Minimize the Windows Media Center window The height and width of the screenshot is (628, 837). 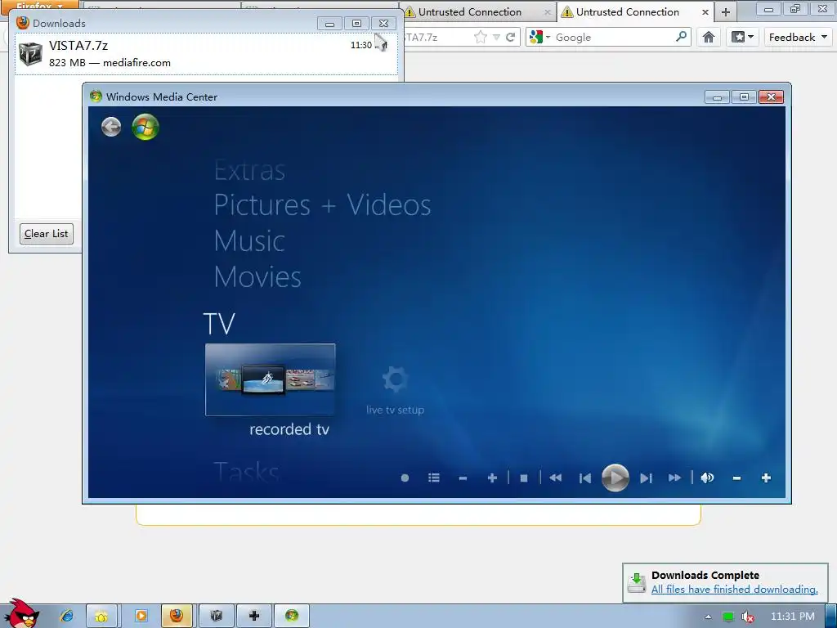tap(718, 97)
